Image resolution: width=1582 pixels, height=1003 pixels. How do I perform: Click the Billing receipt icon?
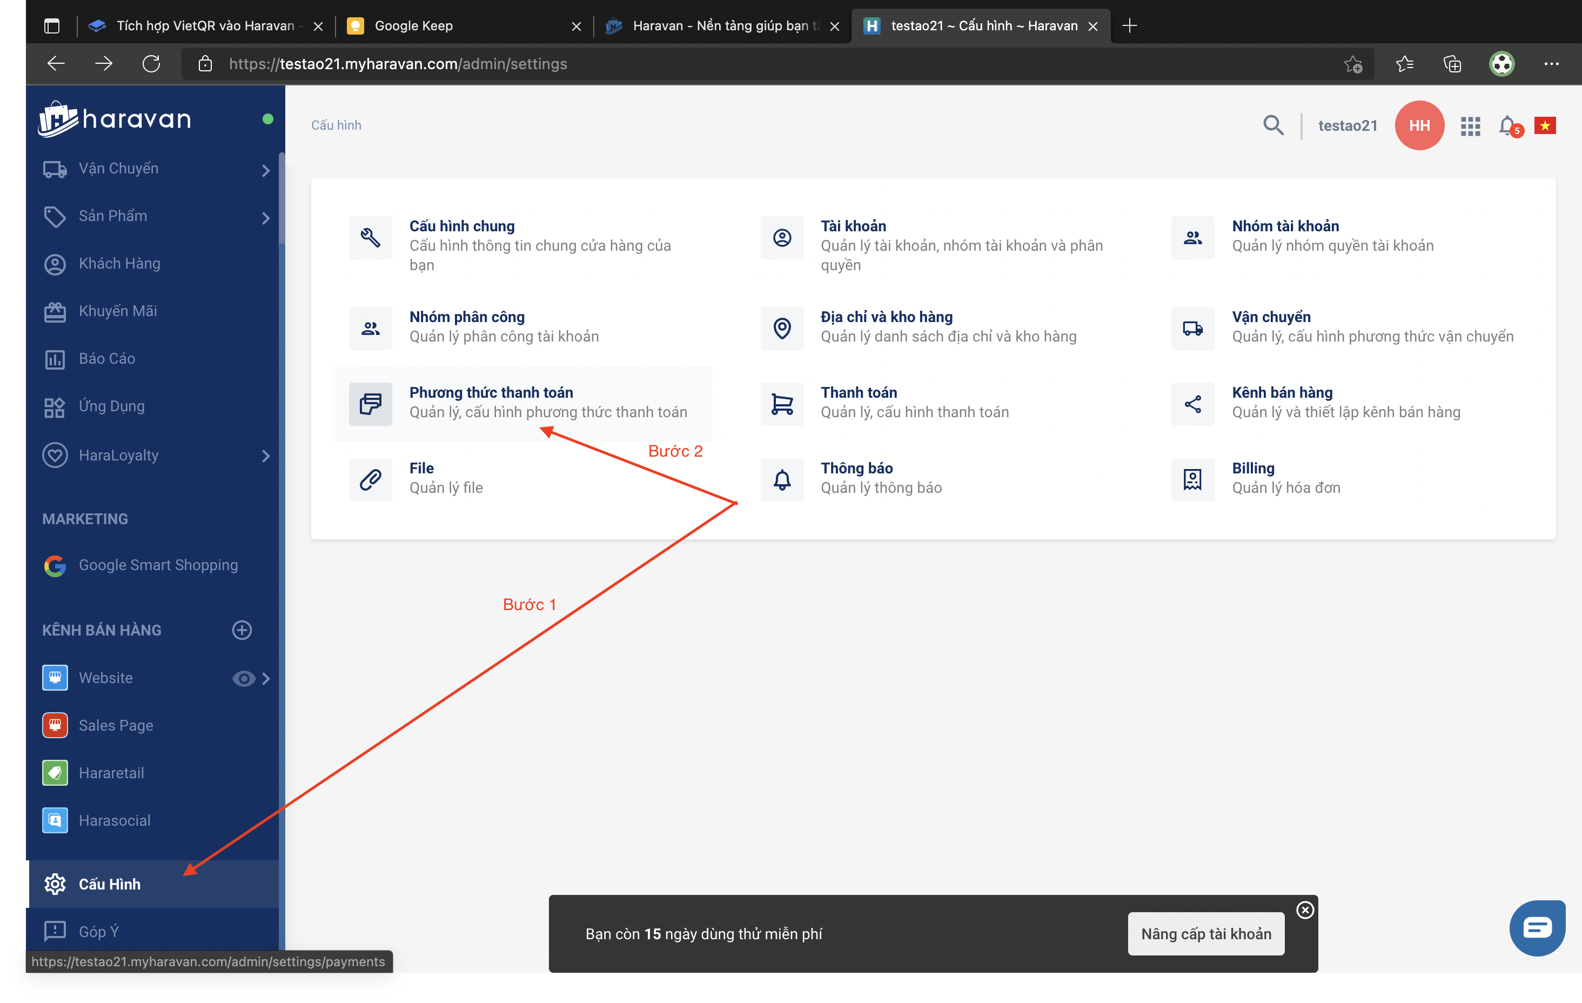pyautogui.click(x=1192, y=479)
